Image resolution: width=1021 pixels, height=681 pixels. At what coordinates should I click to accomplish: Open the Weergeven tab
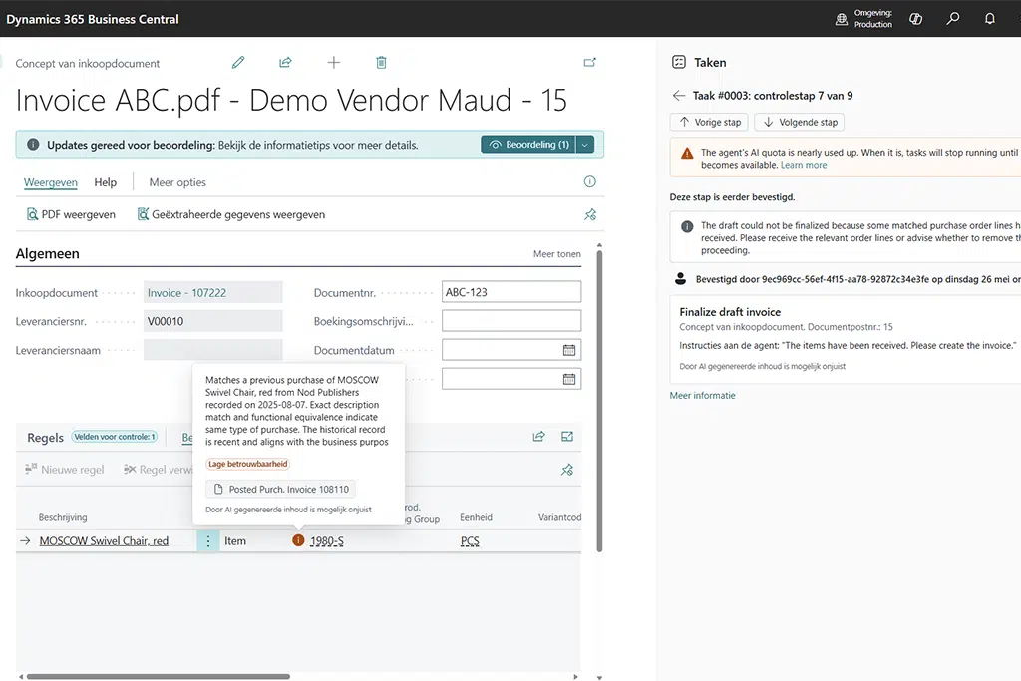[50, 182]
